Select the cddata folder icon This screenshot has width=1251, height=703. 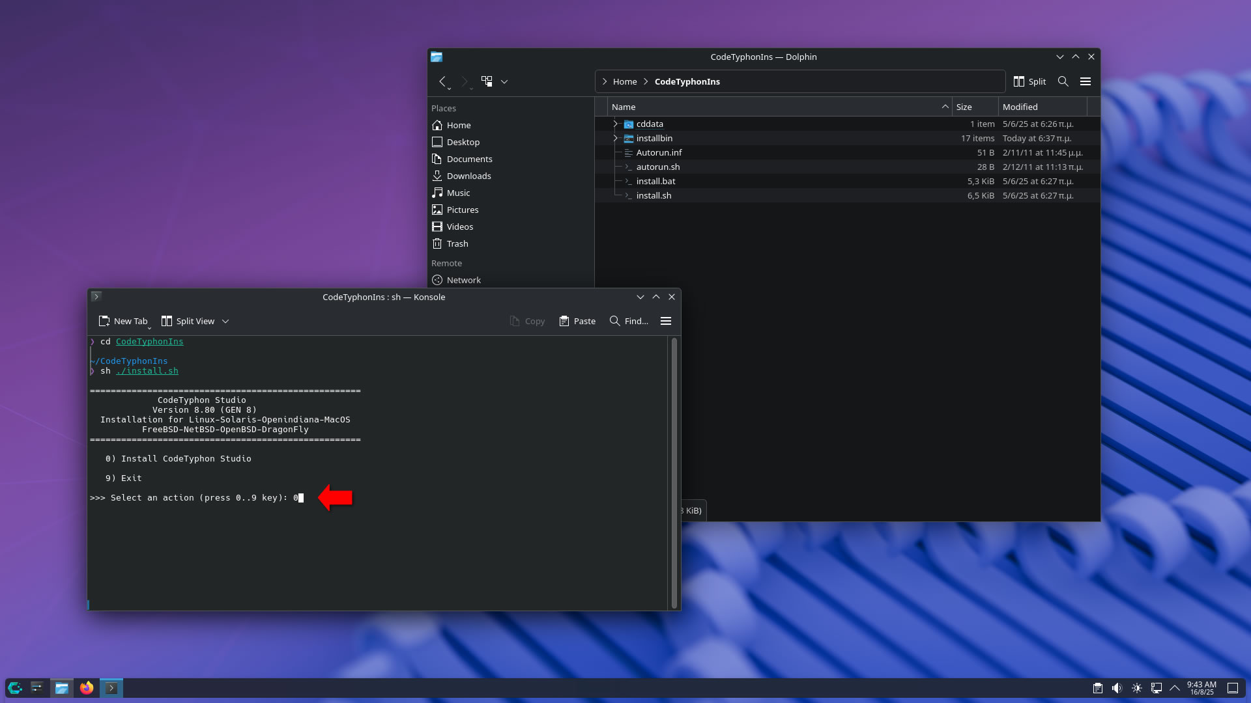629,124
